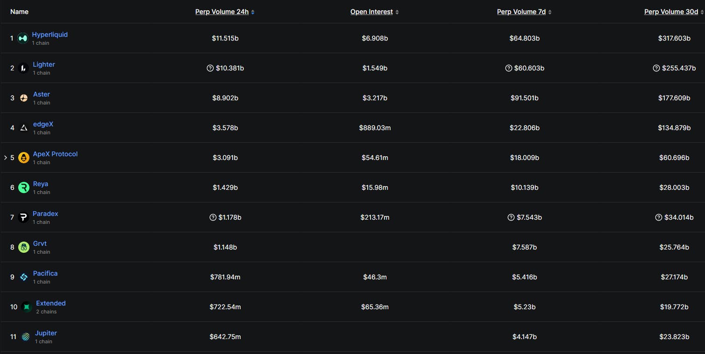Click the Reya logo icon
This screenshot has width=705, height=354.
click(22, 187)
